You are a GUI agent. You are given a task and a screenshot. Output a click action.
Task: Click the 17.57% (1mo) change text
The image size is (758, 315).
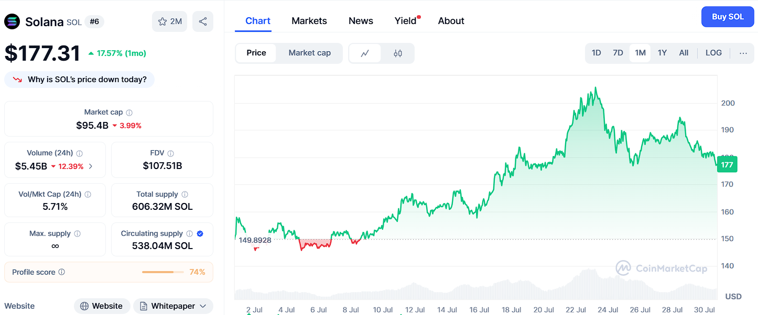tap(121, 53)
